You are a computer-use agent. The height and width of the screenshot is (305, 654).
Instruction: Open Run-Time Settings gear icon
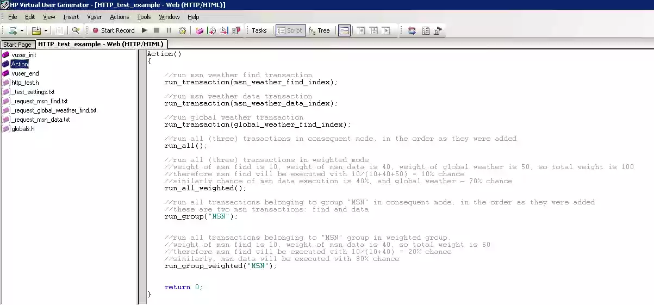[x=182, y=30]
